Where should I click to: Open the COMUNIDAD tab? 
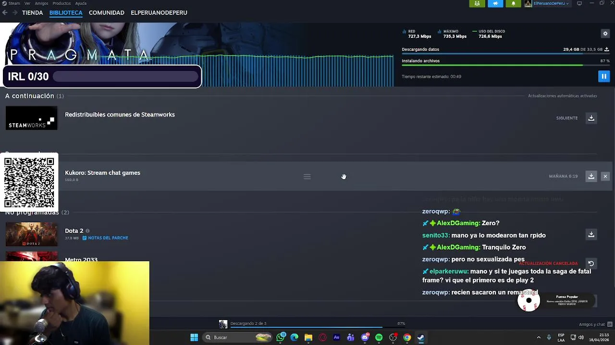click(x=107, y=13)
